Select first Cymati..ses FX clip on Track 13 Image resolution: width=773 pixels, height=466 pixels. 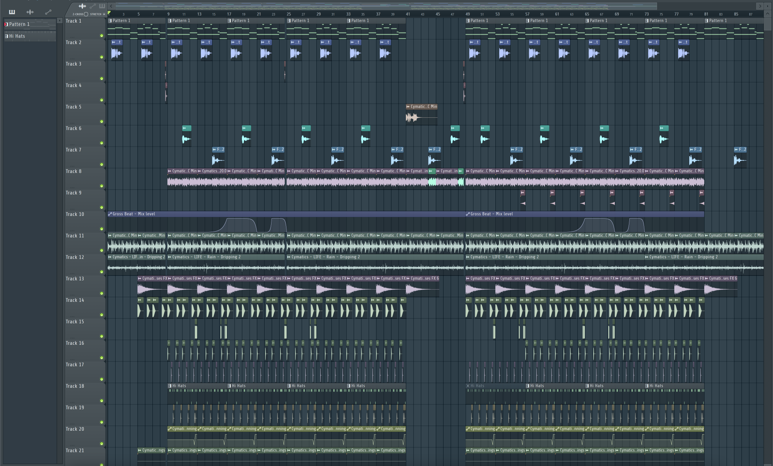(152, 287)
